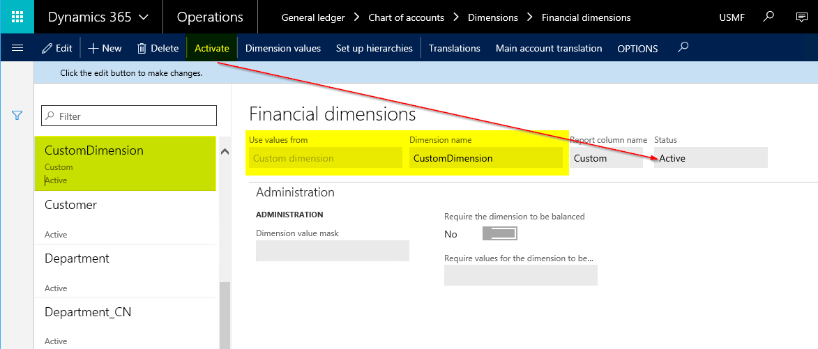Open the app launcher waffle icon

click(17, 17)
